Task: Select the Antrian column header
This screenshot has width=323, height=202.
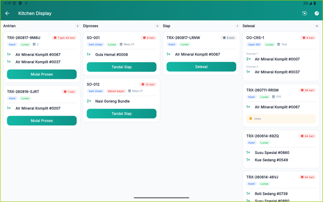Action: click(9, 26)
